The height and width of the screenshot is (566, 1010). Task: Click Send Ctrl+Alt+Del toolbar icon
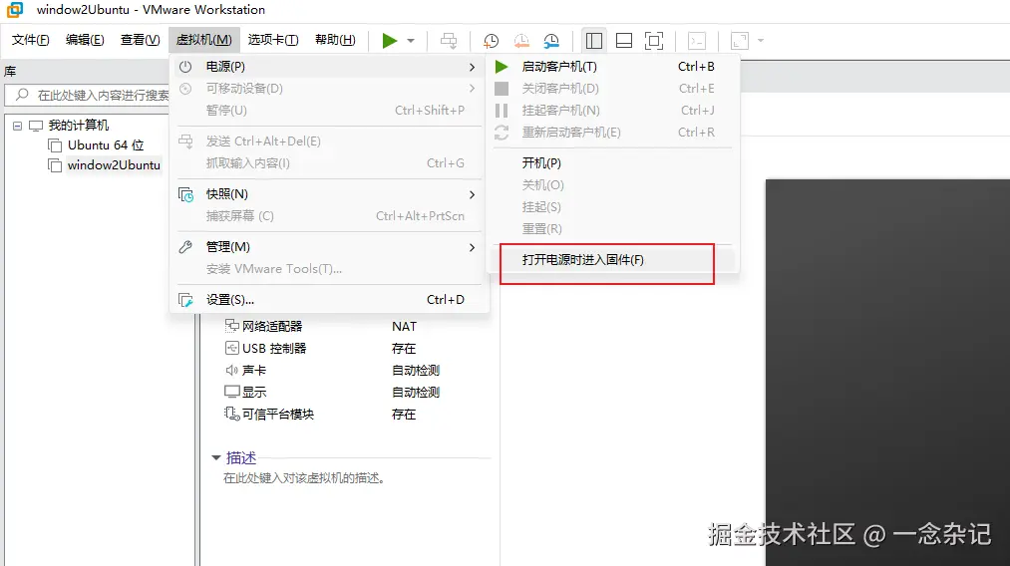(449, 41)
